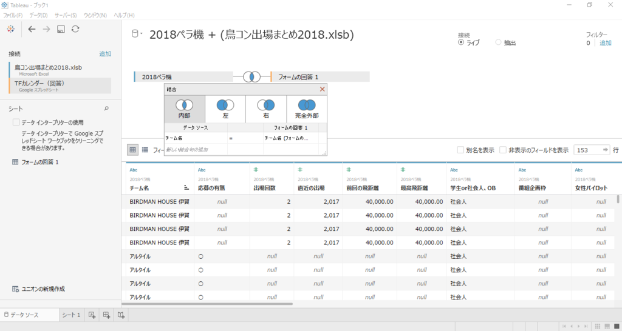Image resolution: width=622 pixels, height=331 pixels.
Task: Add a connection via 追加 link
Action: tap(105, 54)
